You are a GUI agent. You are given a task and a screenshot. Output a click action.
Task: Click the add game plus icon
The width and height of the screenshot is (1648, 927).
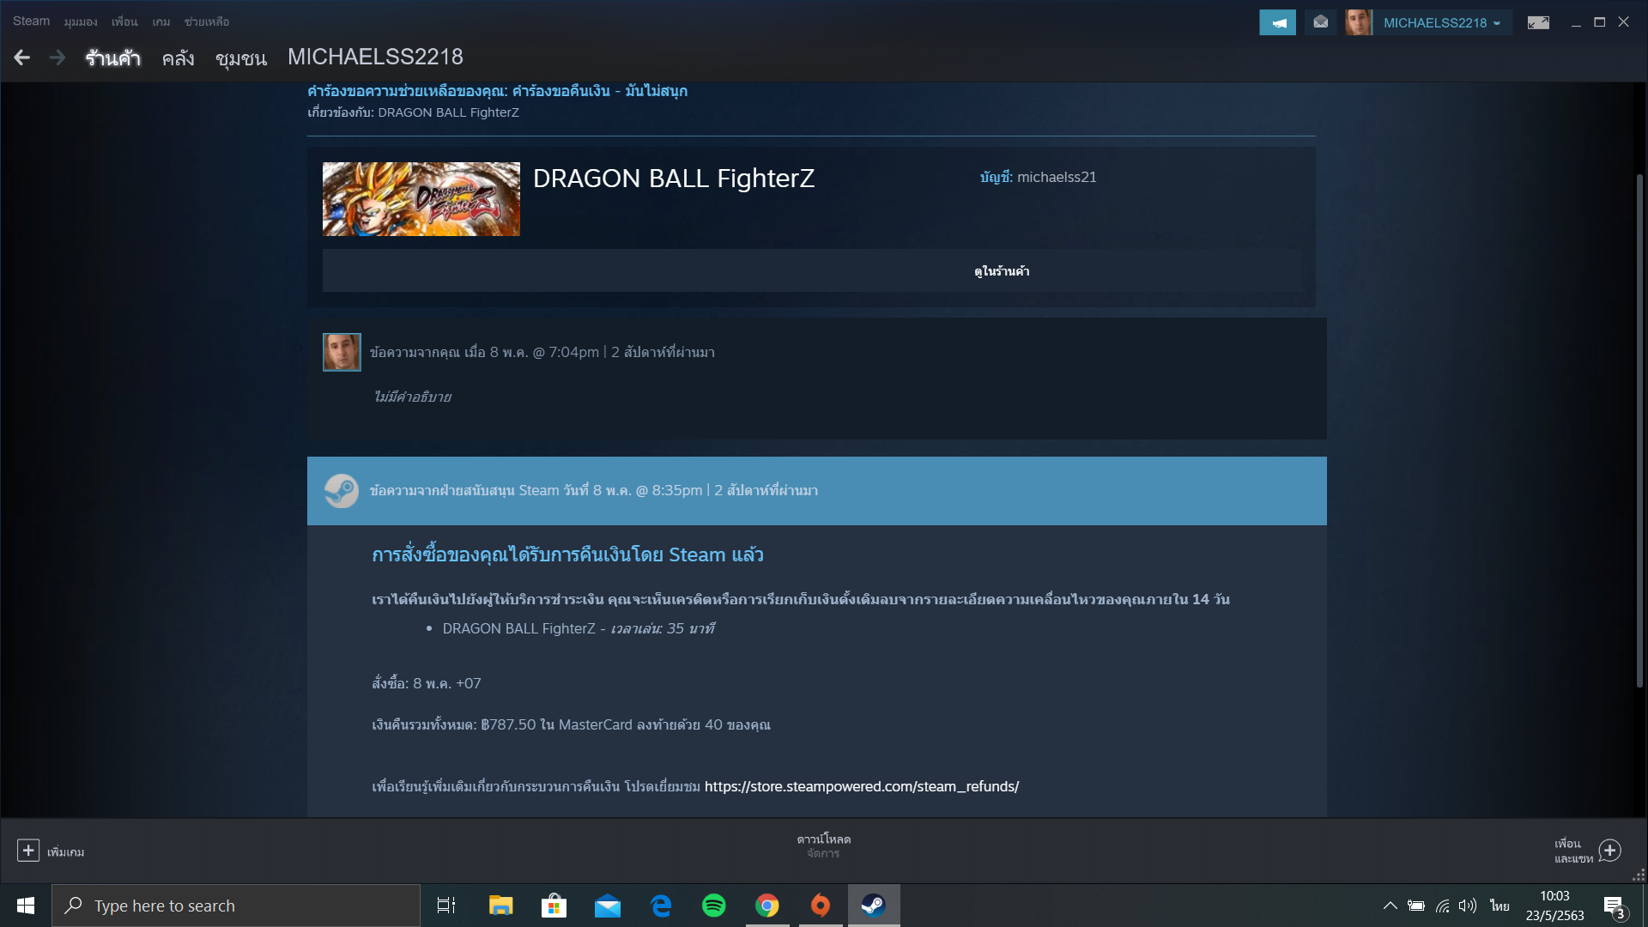click(x=28, y=850)
